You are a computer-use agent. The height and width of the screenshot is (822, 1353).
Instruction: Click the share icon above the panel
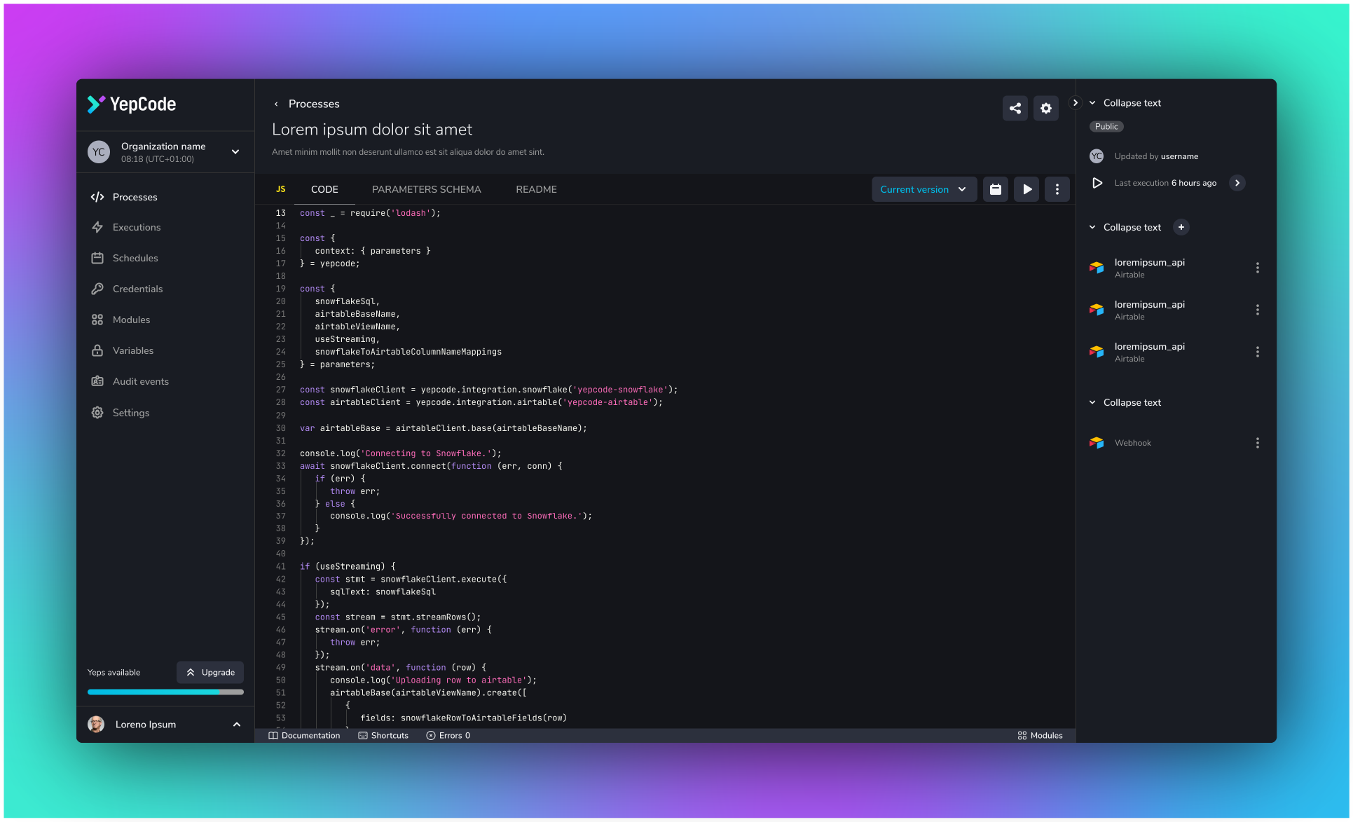pos(1015,108)
